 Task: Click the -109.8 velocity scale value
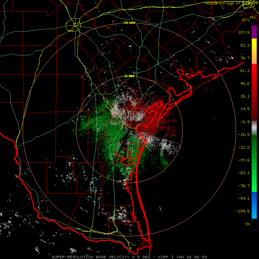[243, 211]
